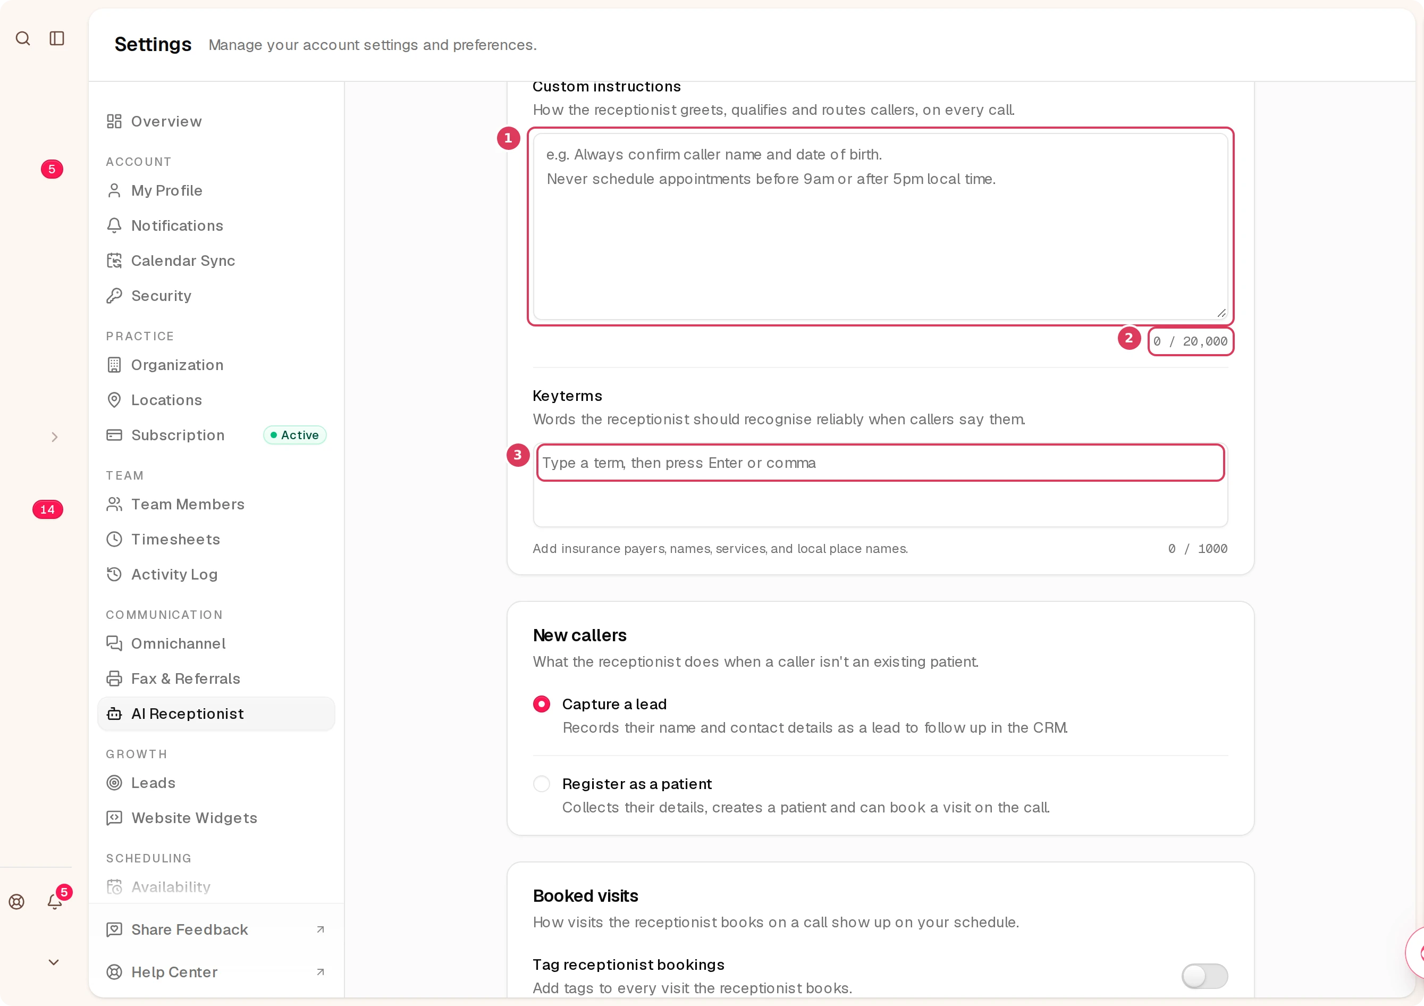Click the Organization building icon
Image resolution: width=1424 pixels, height=1006 pixels.
click(114, 365)
